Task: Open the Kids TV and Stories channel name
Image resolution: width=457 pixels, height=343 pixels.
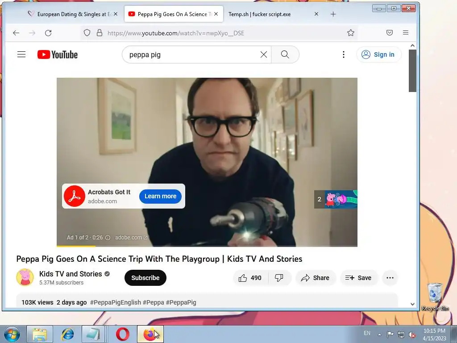Action: [71, 274]
